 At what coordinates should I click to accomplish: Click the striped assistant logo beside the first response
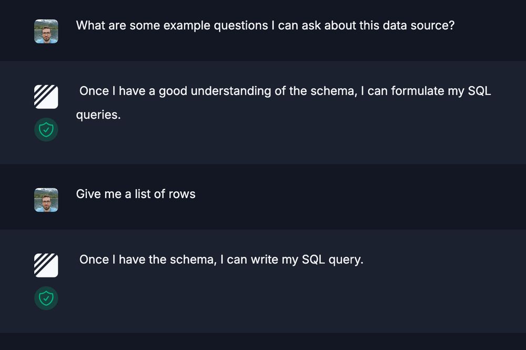pyautogui.click(x=46, y=97)
